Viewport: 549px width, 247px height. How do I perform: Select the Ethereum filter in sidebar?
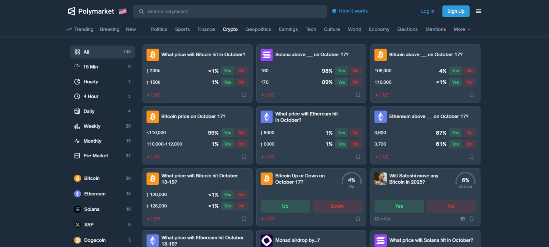(x=95, y=194)
